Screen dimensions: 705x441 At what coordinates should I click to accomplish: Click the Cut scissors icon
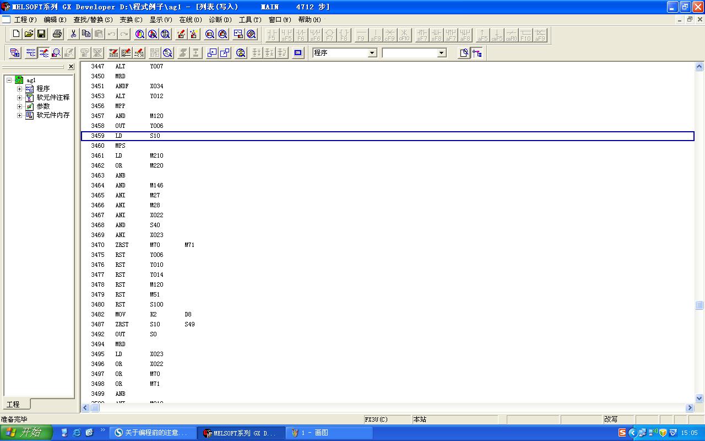73,34
